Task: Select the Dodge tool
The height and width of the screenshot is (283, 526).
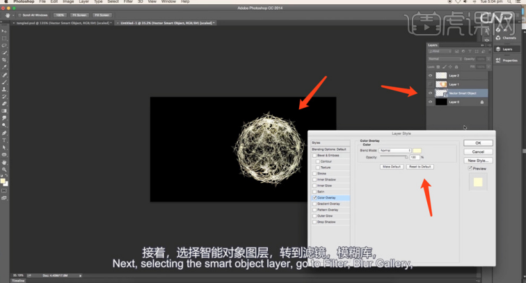Action: click(x=4, y=125)
